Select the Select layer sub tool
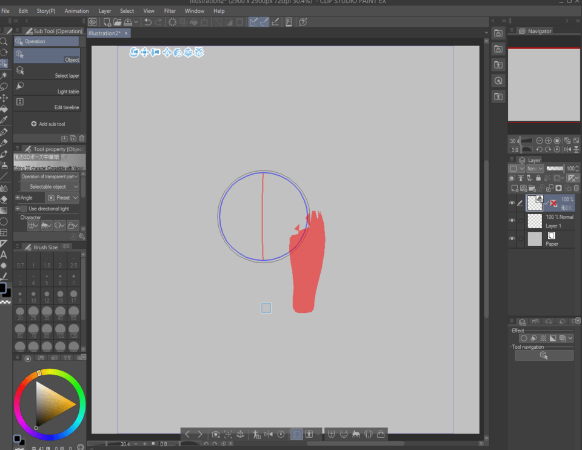The height and width of the screenshot is (450, 582). (x=47, y=72)
